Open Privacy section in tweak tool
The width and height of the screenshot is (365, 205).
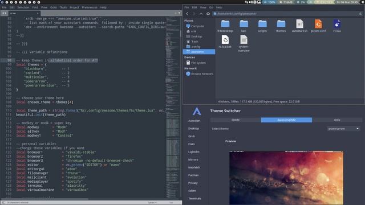point(193,183)
